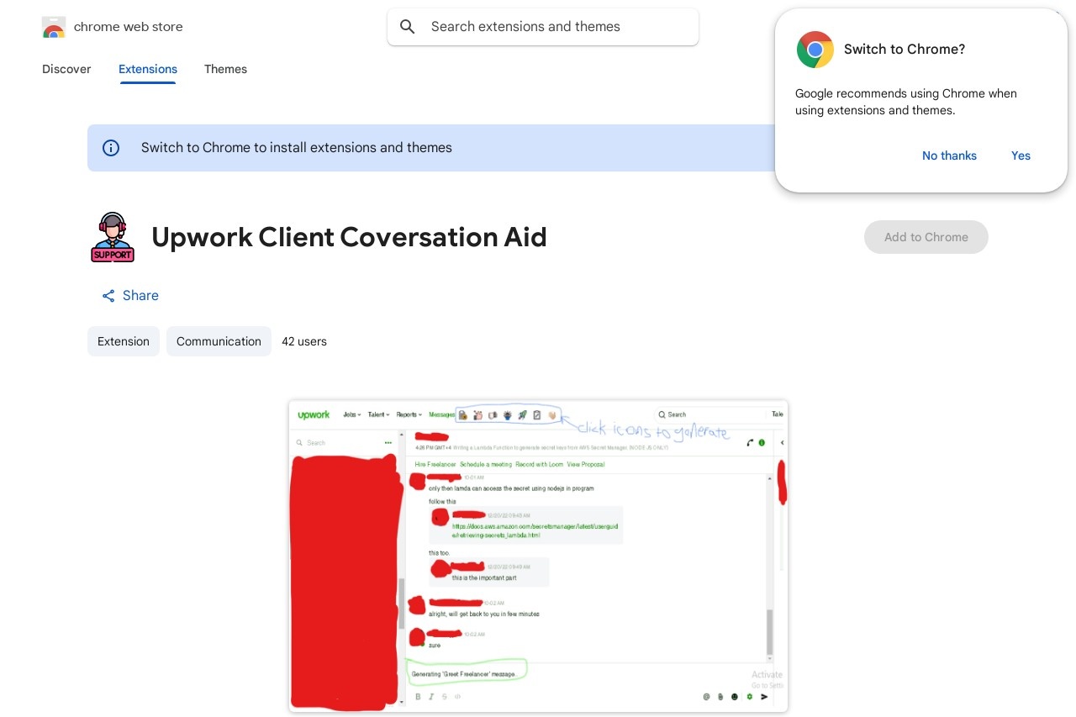Click 'Switch to Chrome to install extensions and themes'
Image resolution: width=1076 pixels, height=717 pixels.
pos(297,148)
